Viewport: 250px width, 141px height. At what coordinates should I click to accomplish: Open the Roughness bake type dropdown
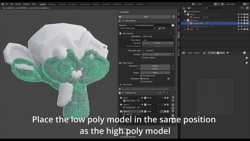pos(130,108)
